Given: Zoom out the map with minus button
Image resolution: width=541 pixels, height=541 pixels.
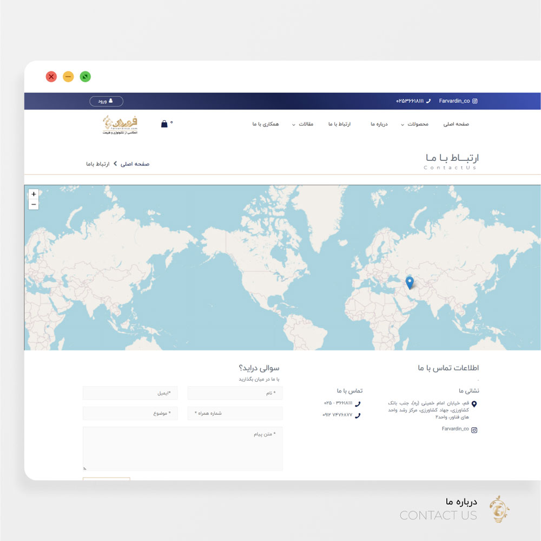Looking at the screenshot, I should [34, 204].
